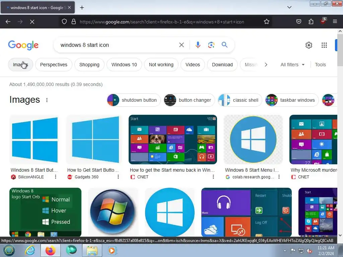Clear the search box text
This screenshot has width=343, height=257.
coord(181,45)
